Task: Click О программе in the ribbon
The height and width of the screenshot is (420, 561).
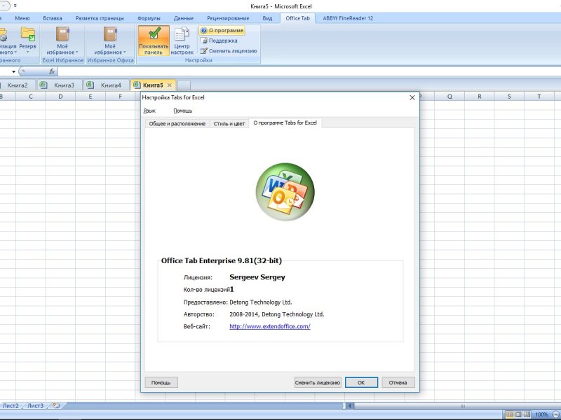Action: click(x=222, y=31)
